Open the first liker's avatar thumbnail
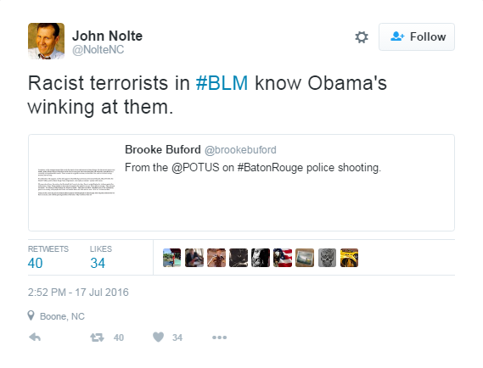Viewport: 483px width, 368px height. click(x=171, y=258)
